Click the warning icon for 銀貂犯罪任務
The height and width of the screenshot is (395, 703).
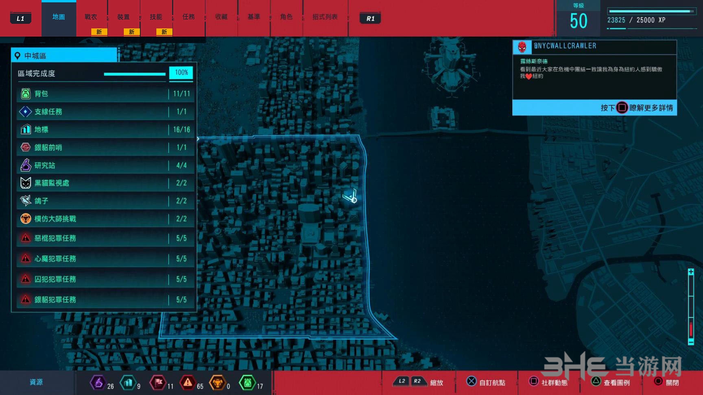[26, 300]
